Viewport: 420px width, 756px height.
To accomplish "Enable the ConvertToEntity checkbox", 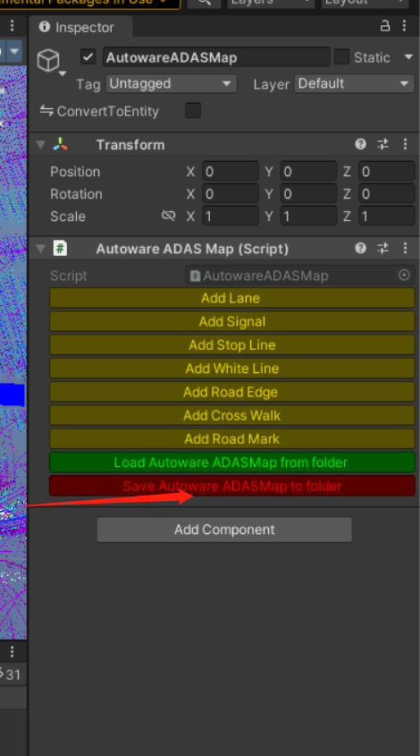I will (x=193, y=110).
